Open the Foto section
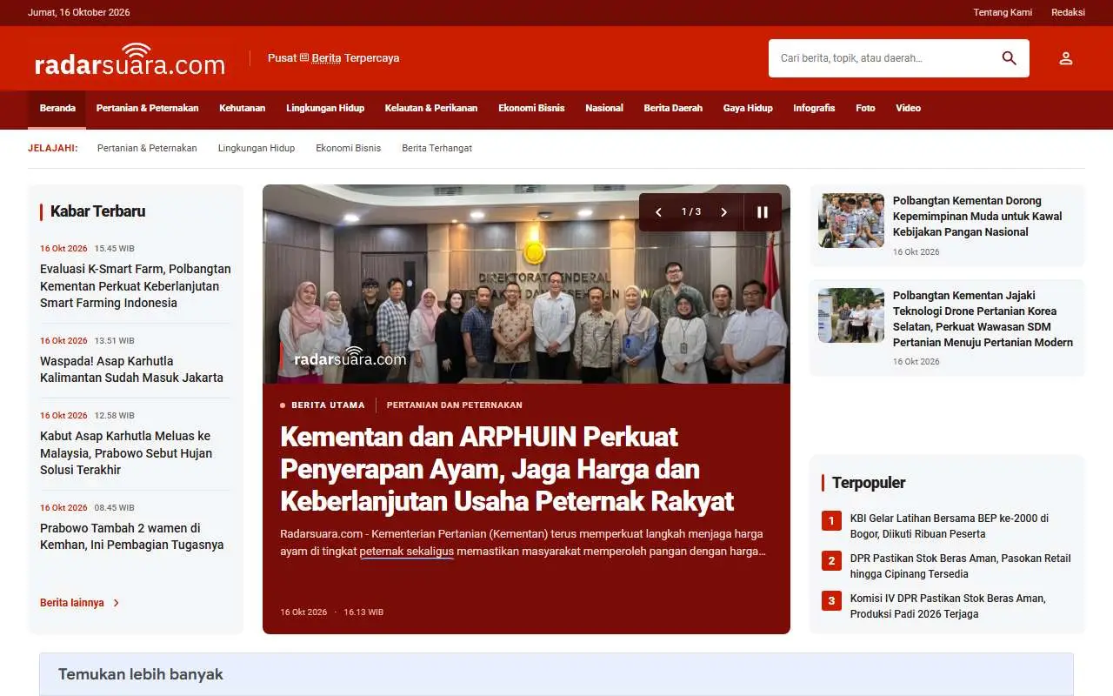 tap(865, 109)
